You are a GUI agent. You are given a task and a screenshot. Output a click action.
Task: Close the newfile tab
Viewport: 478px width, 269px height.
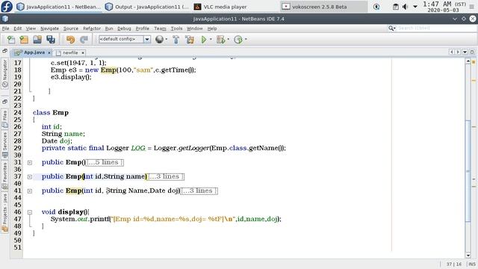click(83, 53)
